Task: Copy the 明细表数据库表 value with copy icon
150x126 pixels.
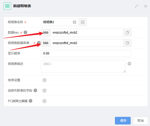Action: point(127,43)
